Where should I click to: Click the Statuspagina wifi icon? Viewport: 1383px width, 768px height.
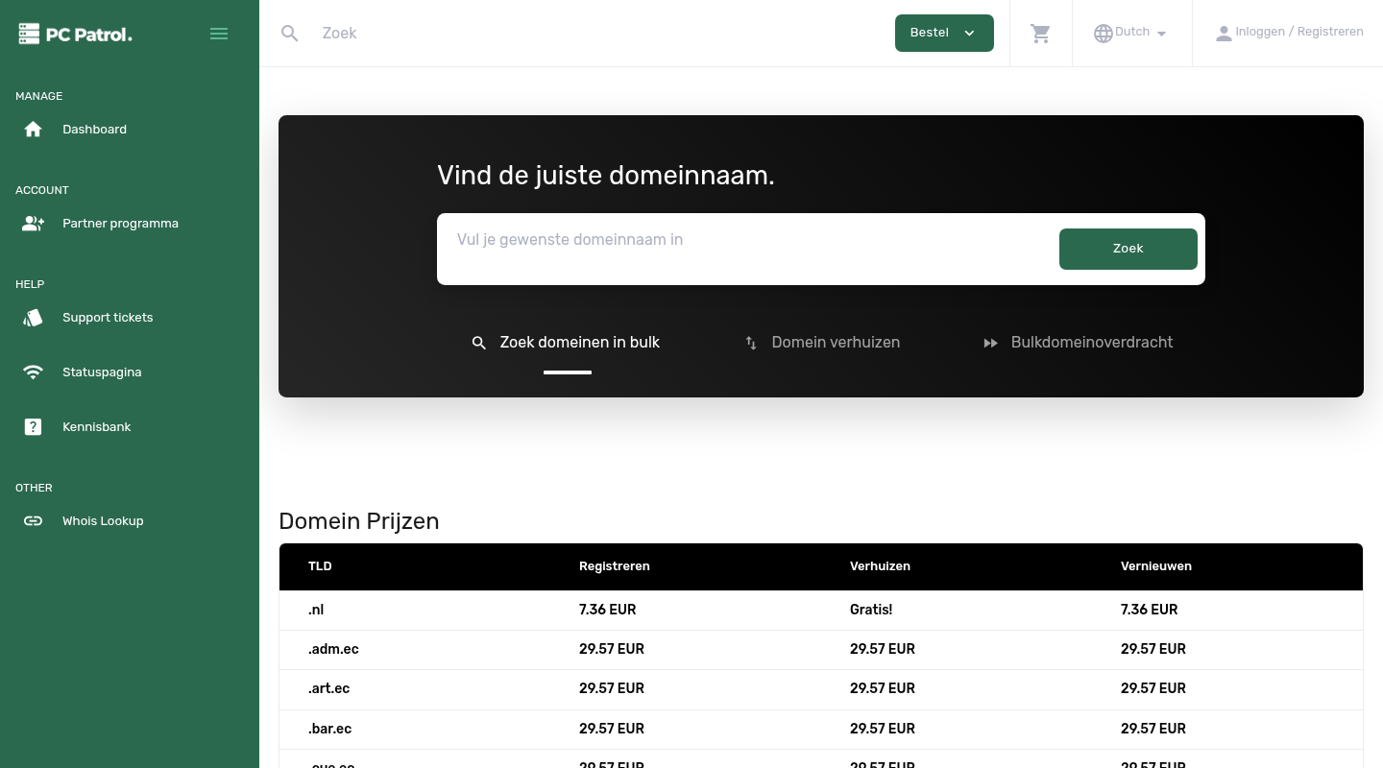[33, 372]
